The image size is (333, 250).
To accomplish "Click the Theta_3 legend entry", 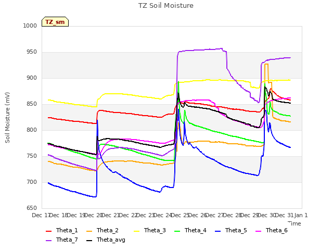I will [150, 230].
